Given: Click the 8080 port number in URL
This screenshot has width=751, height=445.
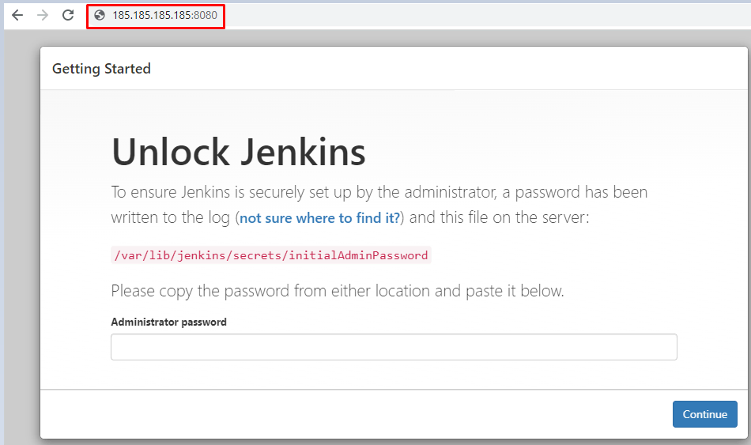Looking at the screenshot, I should 206,15.
